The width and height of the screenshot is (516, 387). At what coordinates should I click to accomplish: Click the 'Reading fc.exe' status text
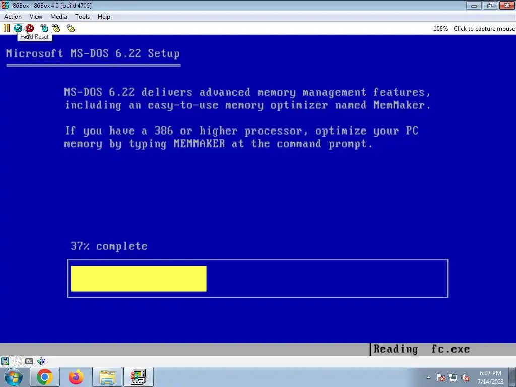click(x=422, y=349)
